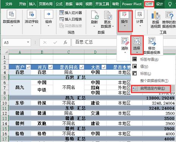Select row 9 header
The image size is (176, 142).
pos(5,98)
